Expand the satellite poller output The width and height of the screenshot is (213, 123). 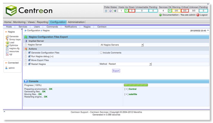[126, 94]
